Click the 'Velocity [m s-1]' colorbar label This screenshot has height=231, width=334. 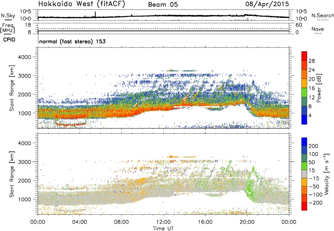click(326, 174)
